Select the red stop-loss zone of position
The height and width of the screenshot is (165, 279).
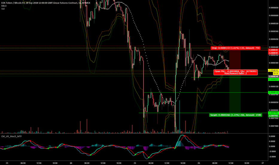[x=235, y=60]
